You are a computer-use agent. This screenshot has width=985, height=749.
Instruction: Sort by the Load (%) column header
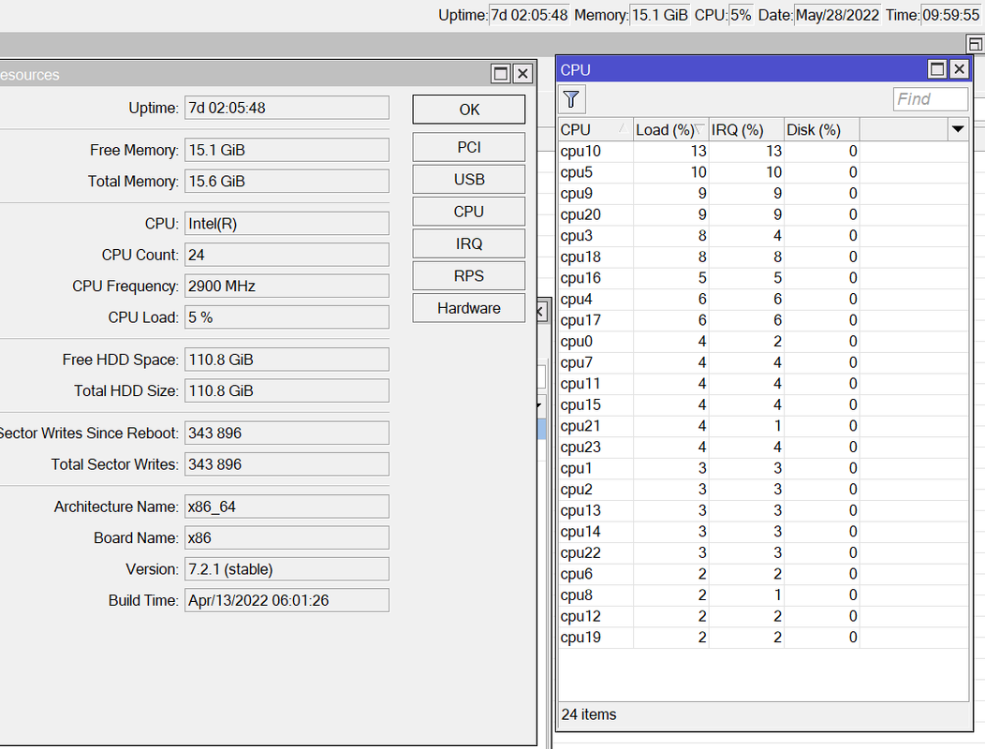pos(670,130)
